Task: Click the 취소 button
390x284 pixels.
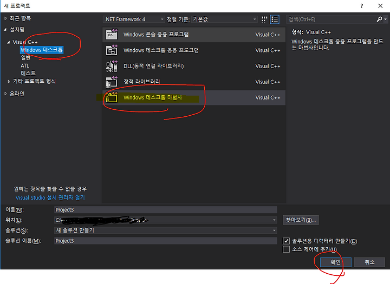Action: click(x=369, y=262)
